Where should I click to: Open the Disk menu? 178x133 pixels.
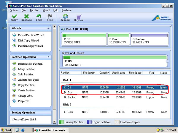coord(24,10)
